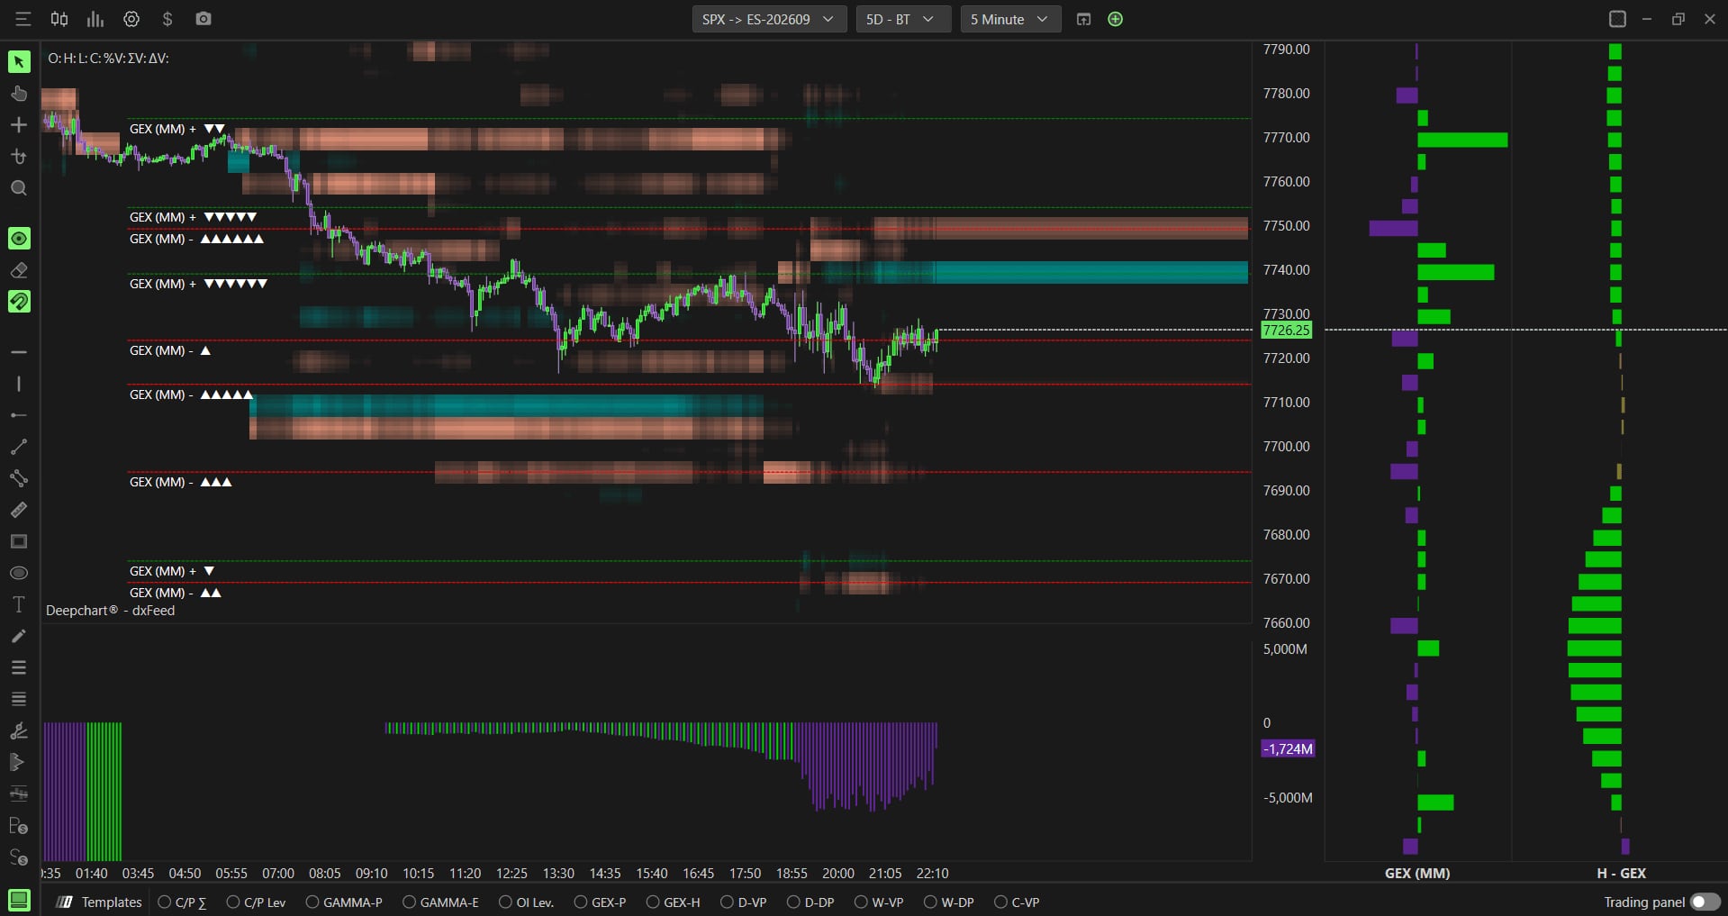Open the 5D - BT range dropdown

(x=903, y=19)
